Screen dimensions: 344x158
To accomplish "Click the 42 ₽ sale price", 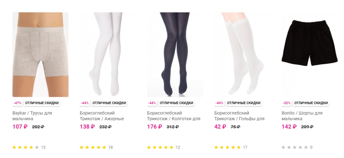I will point(220,127).
